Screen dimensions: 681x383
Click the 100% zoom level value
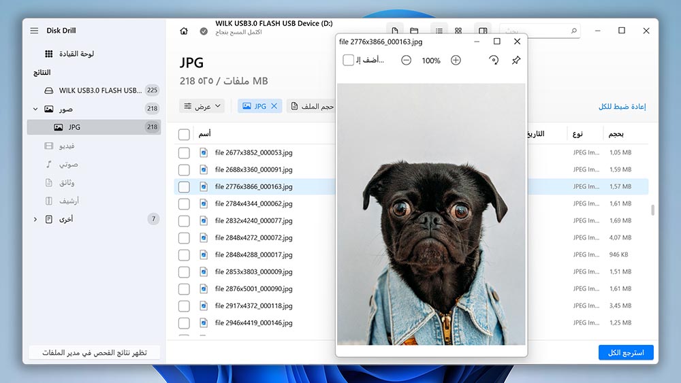(x=431, y=61)
